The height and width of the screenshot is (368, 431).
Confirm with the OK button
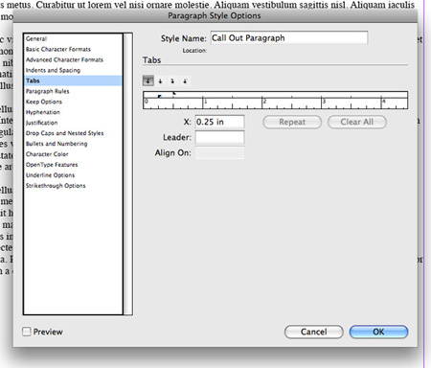378,332
